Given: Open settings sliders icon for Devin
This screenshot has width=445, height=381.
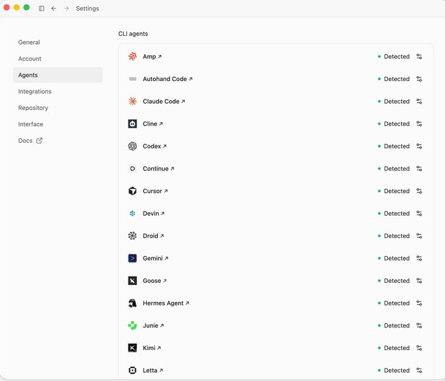Looking at the screenshot, I should (x=419, y=213).
